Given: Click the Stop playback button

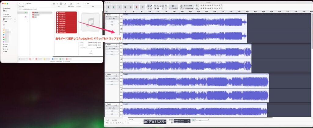Looking at the screenshot, I should 120,6.
